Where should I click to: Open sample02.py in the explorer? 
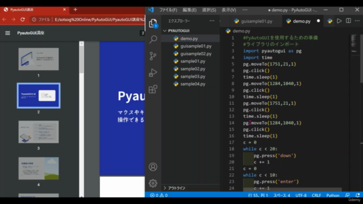191,69
